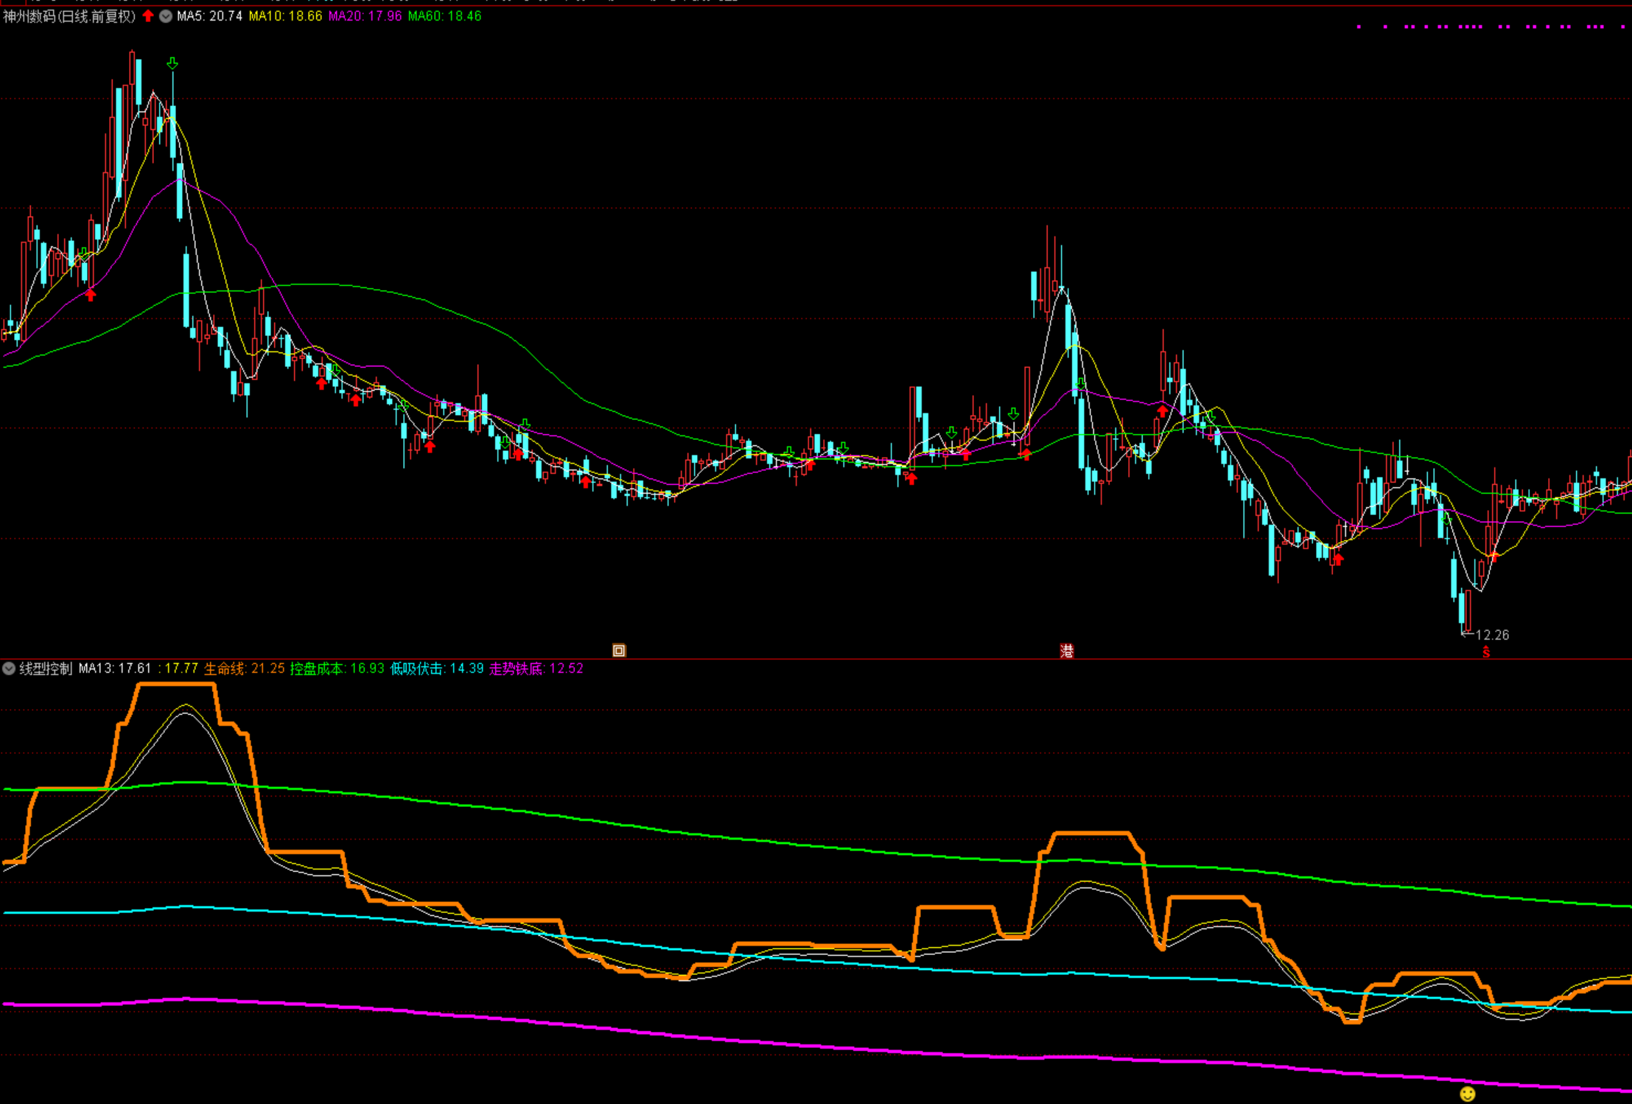Click the square info marker below the main chart
1632x1104 pixels.
[619, 650]
